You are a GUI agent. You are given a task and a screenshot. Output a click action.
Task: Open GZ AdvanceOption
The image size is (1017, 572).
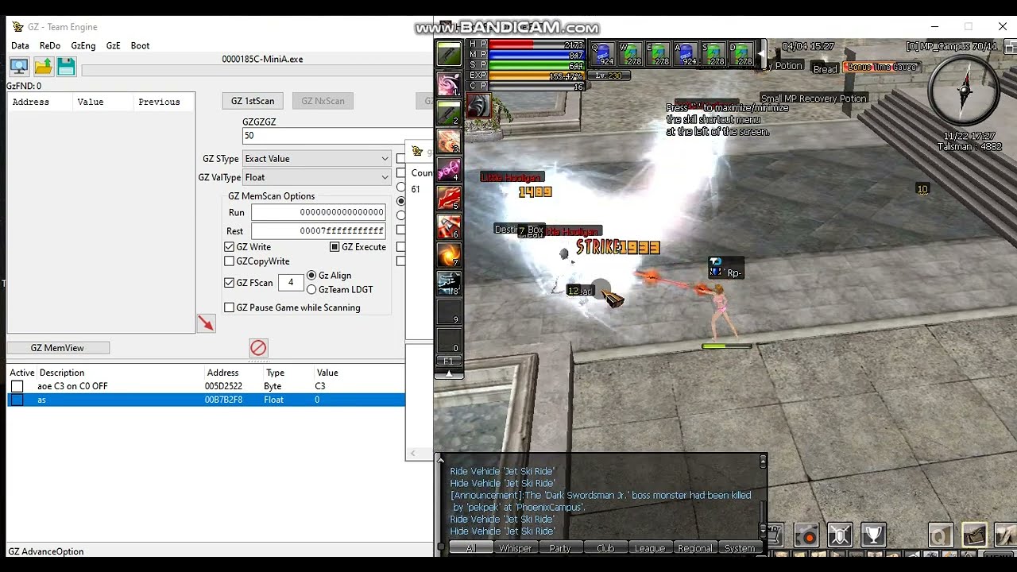pos(46,551)
